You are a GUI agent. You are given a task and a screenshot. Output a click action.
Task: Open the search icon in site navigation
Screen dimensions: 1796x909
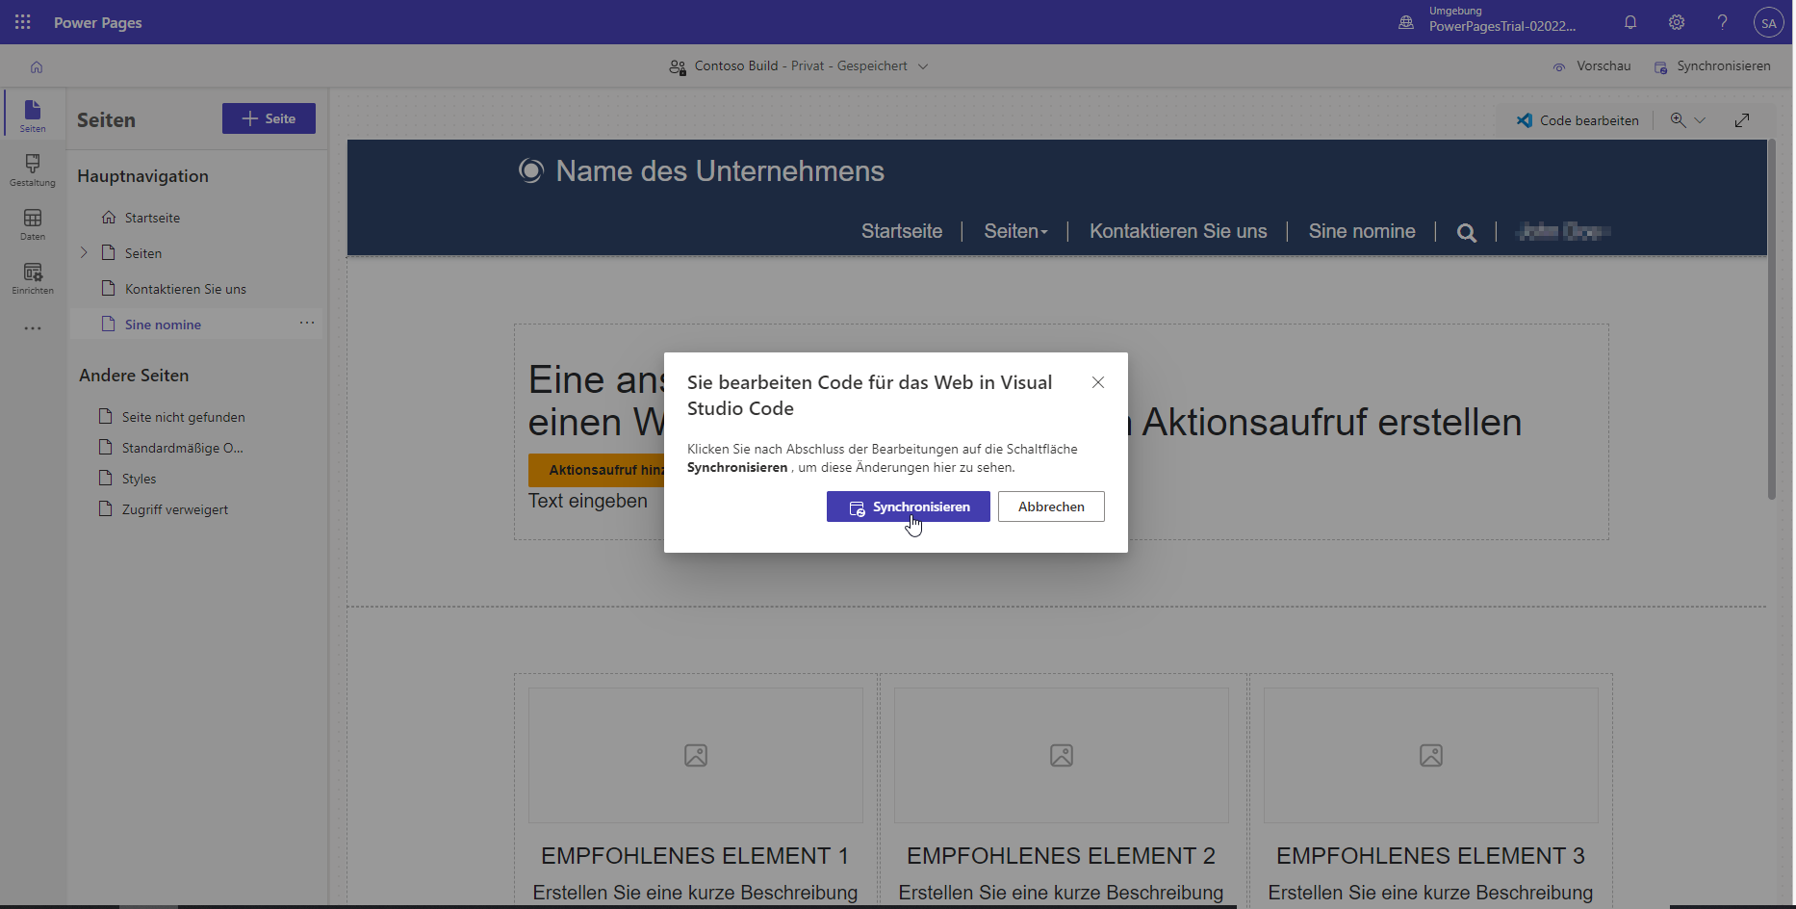(x=1466, y=231)
